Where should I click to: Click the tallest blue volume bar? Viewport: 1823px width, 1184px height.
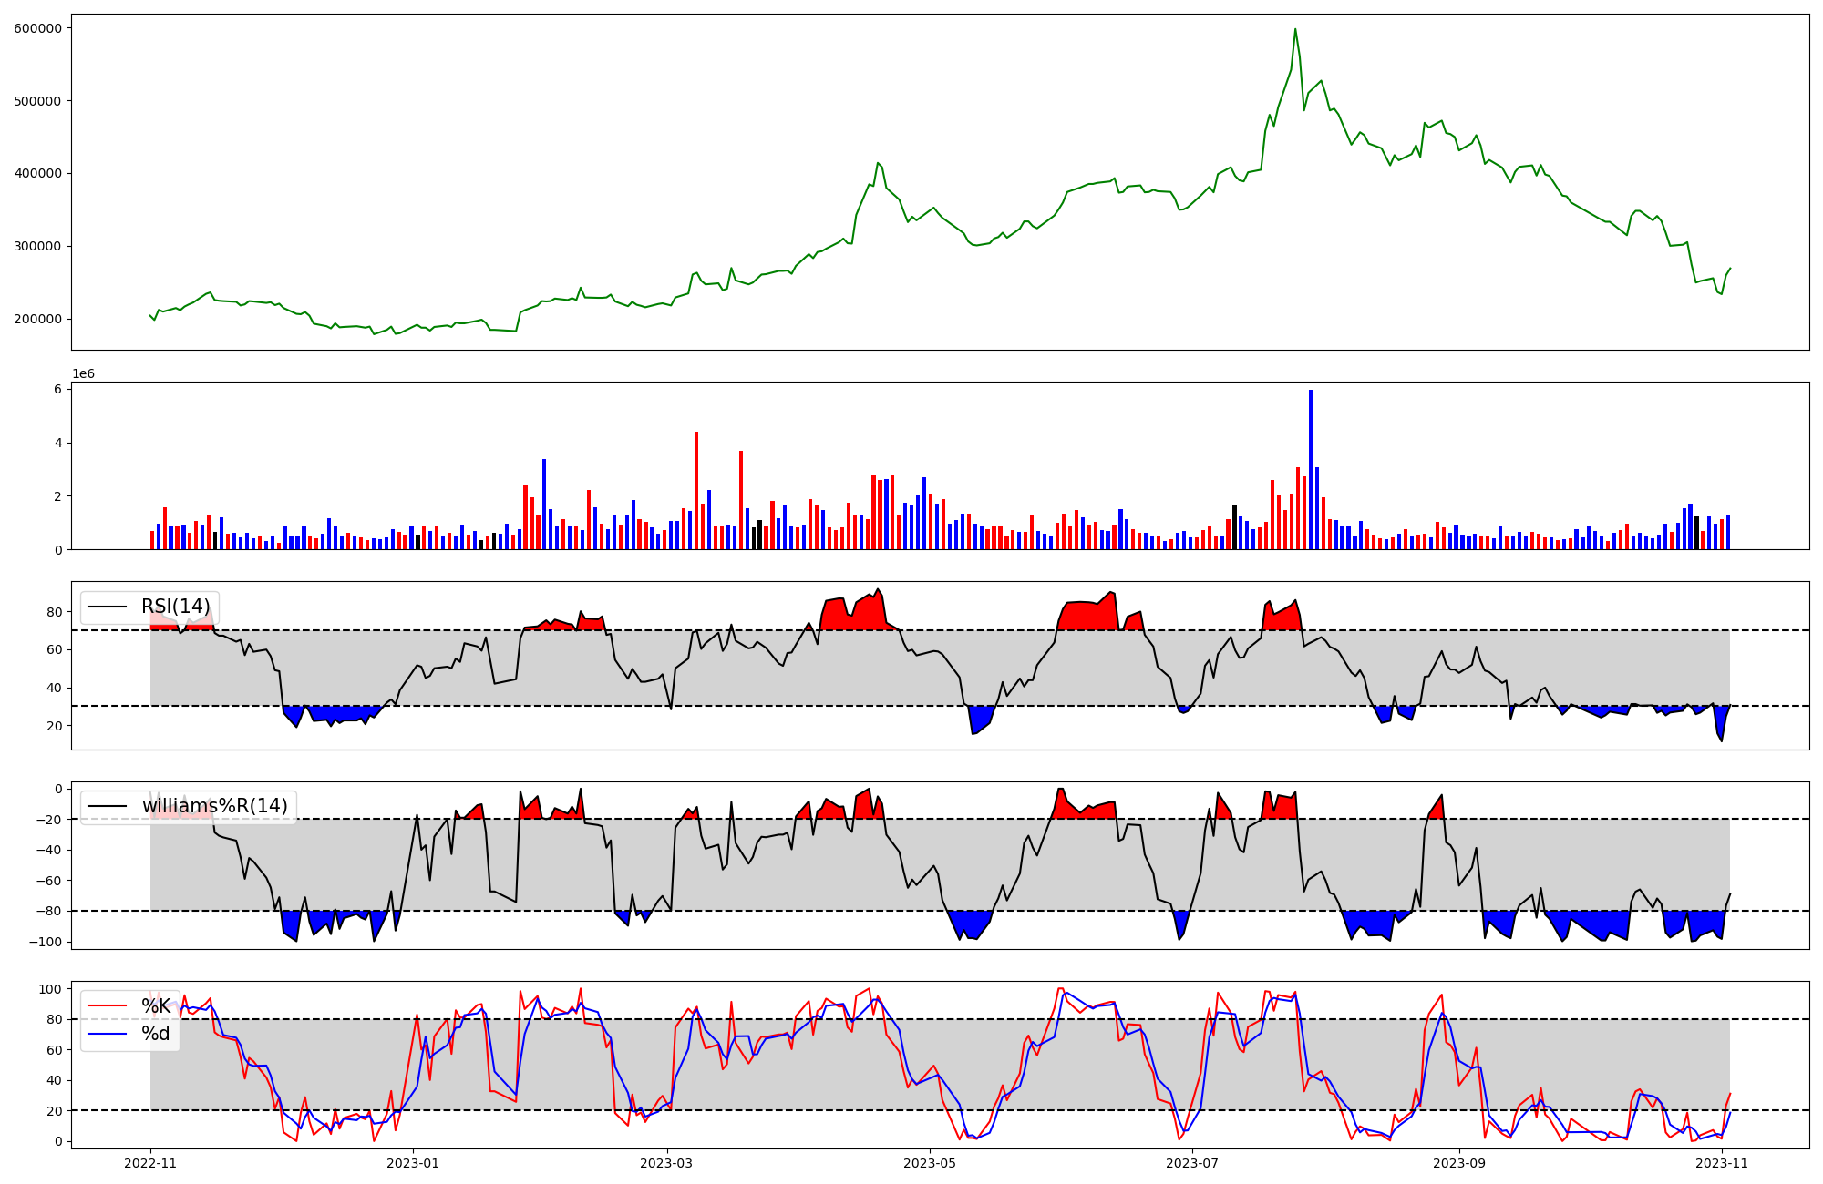pos(1311,469)
